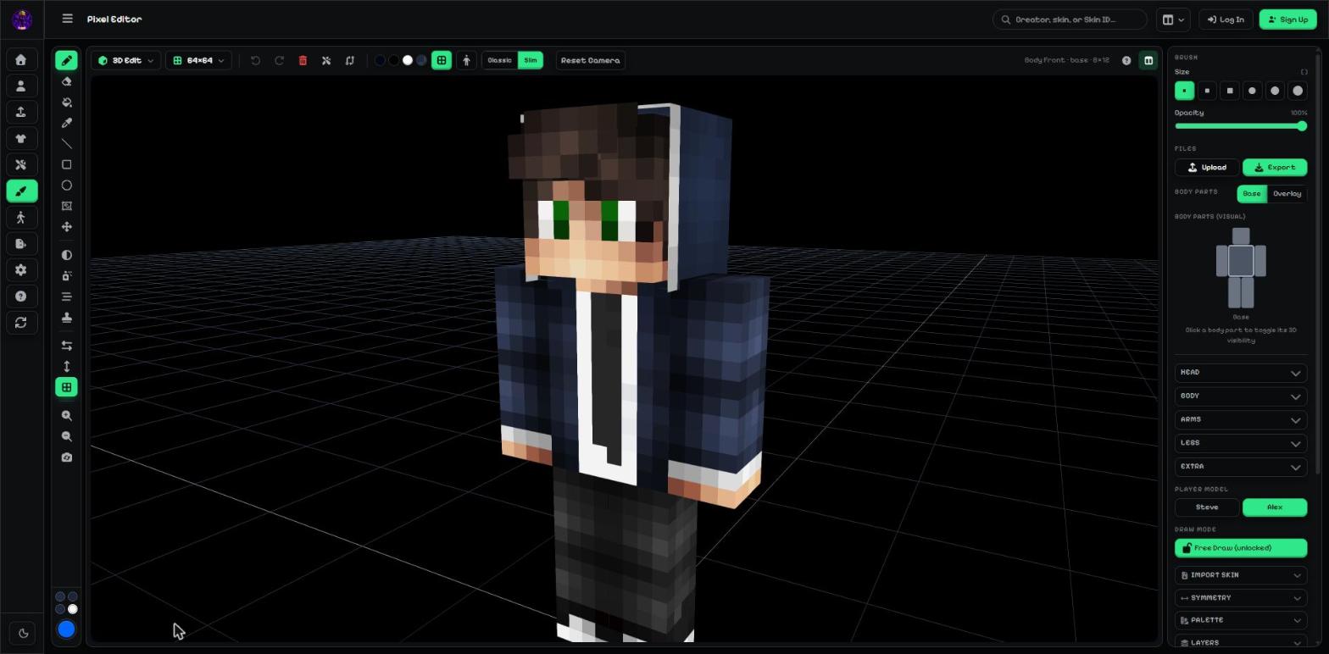Select the eraser tool

click(x=66, y=81)
